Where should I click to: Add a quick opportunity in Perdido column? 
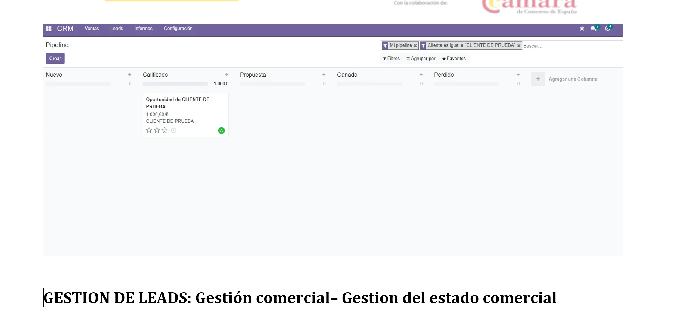pyautogui.click(x=518, y=75)
